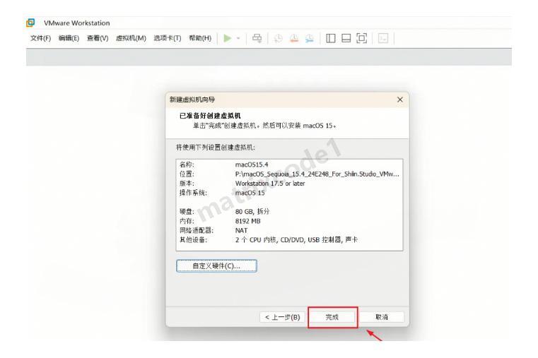538x358 pixels.
Task: Expand the power options dropdown arrow beside play
Action: (238, 38)
